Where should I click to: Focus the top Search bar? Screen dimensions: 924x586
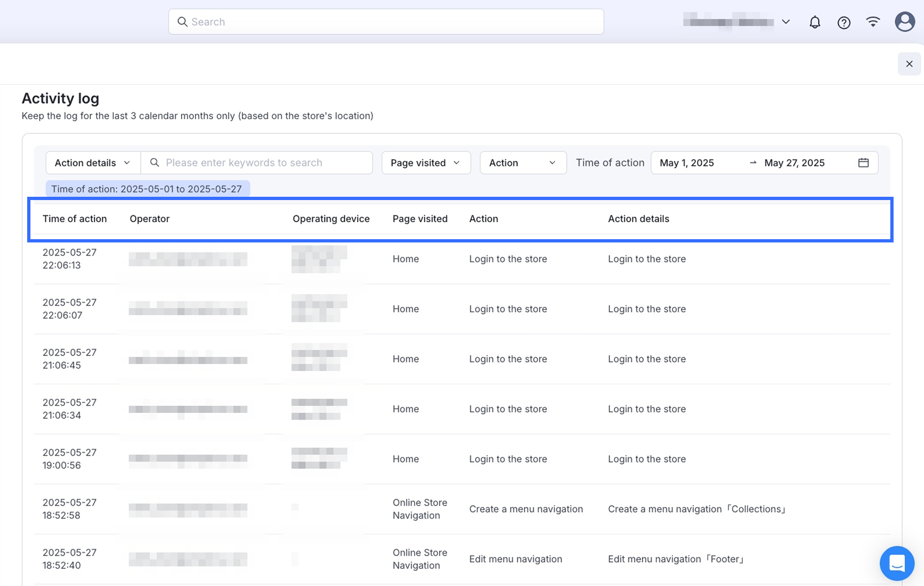coord(386,22)
